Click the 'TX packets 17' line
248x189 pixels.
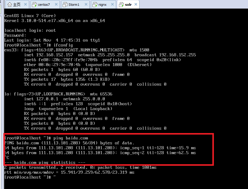coord(67,79)
